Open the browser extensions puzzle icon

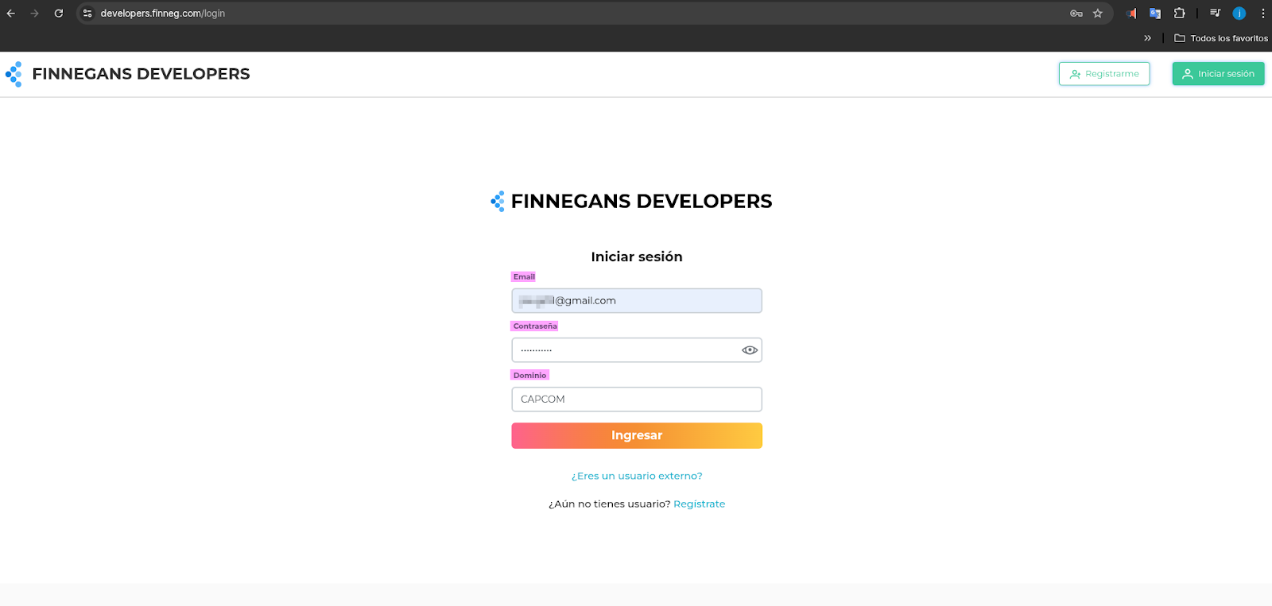1180,14
